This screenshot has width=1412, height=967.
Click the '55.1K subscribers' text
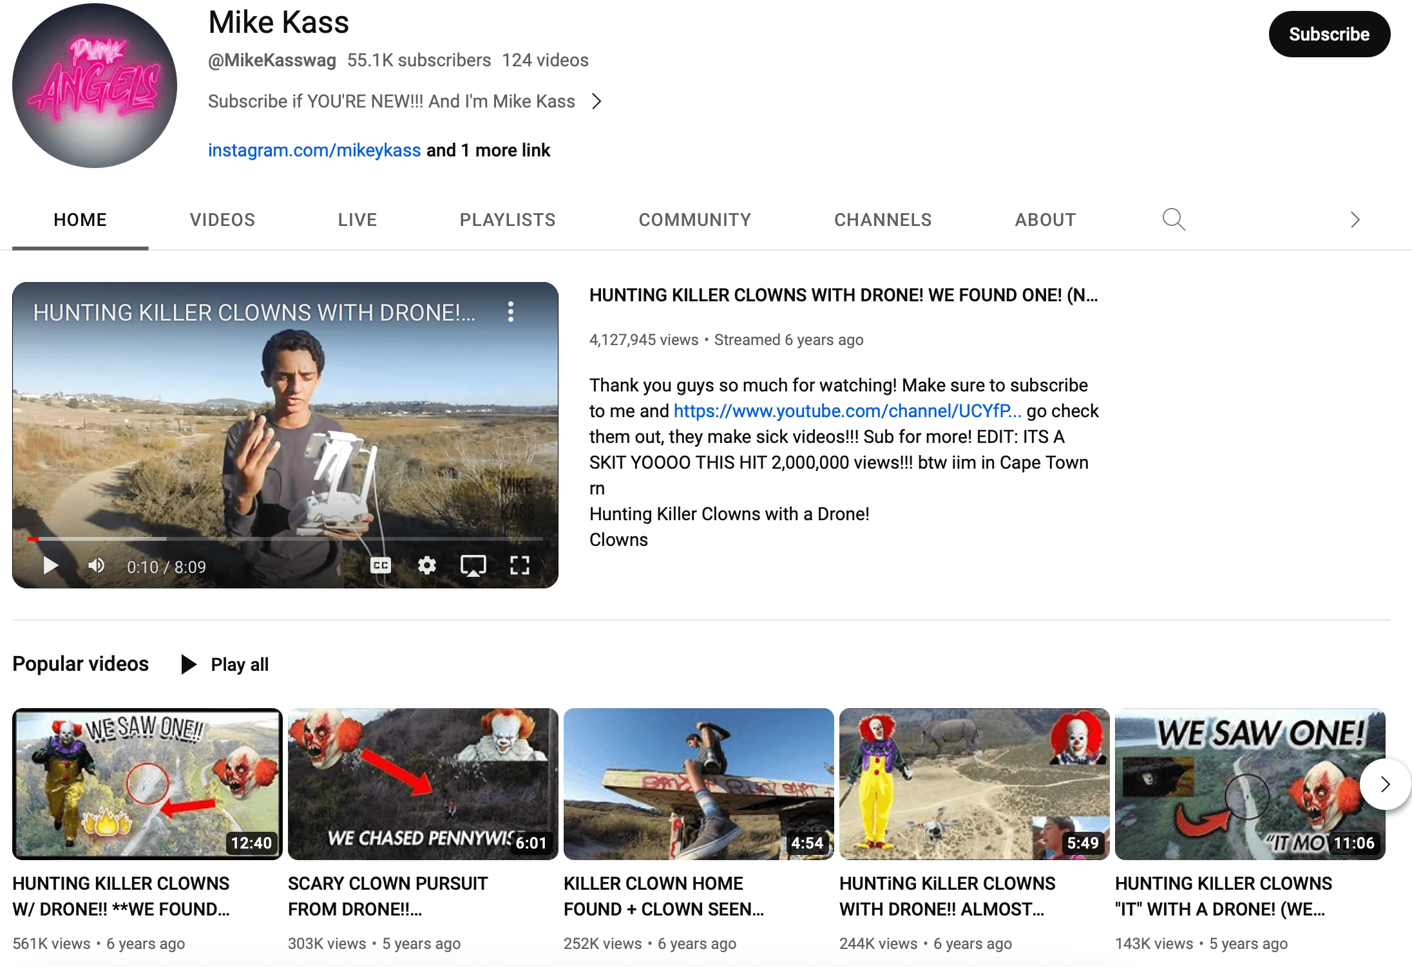pos(419,60)
